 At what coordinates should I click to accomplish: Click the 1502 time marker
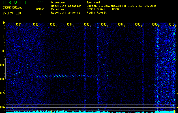click(36, 24)
